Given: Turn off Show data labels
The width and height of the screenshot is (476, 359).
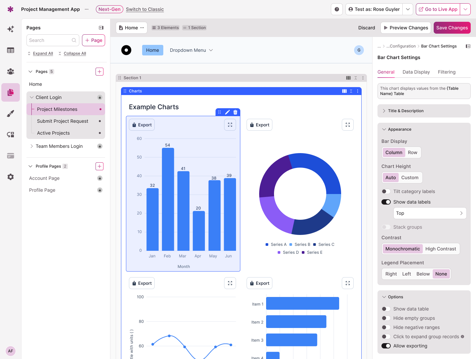Looking at the screenshot, I should (x=386, y=202).
